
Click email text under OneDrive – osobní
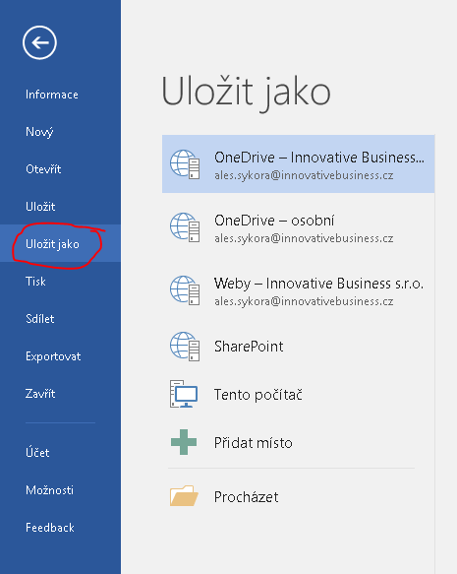click(304, 238)
